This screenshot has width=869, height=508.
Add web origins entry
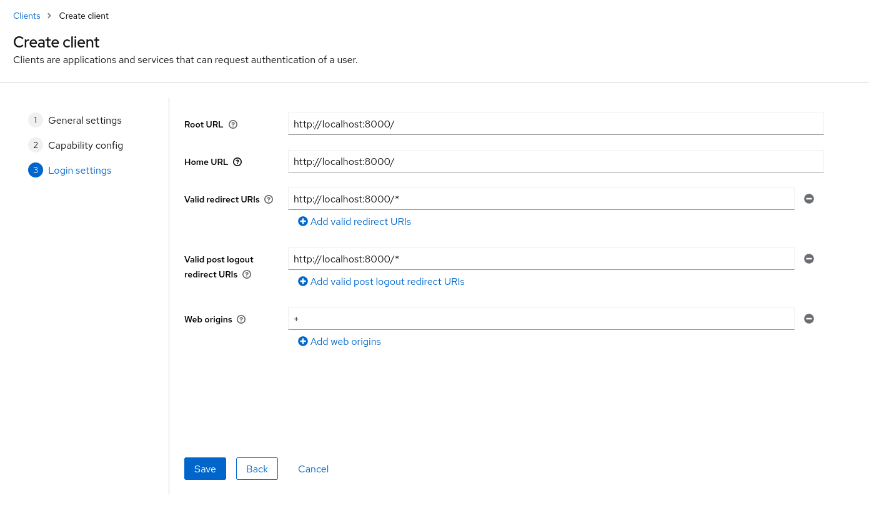point(339,341)
